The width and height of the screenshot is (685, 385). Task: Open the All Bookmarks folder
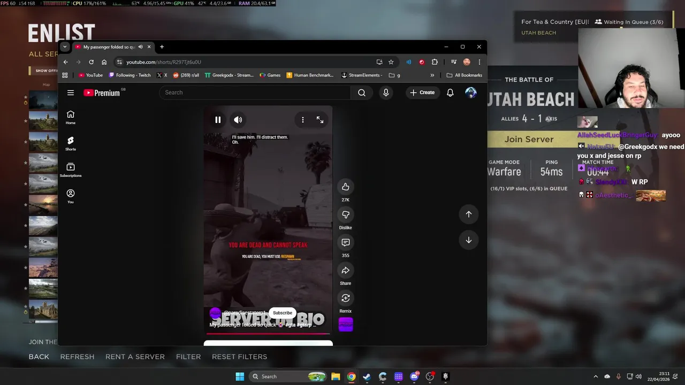[x=465, y=75]
